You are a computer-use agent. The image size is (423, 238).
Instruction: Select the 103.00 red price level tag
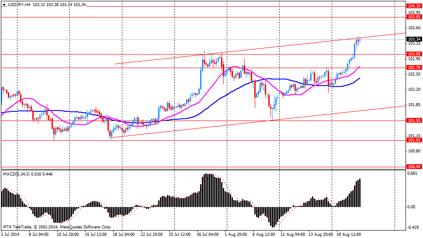click(x=413, y=54)
